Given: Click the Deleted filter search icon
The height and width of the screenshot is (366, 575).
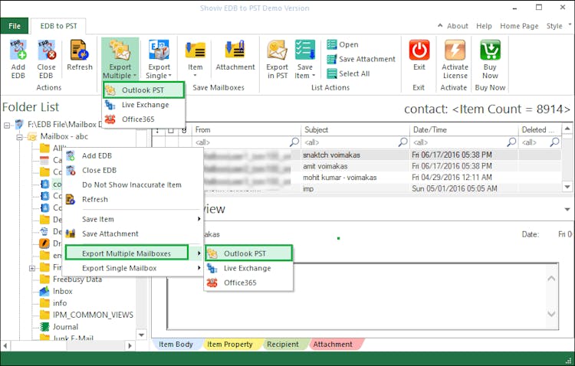Looking at the screenshot, I should point(555,142).
